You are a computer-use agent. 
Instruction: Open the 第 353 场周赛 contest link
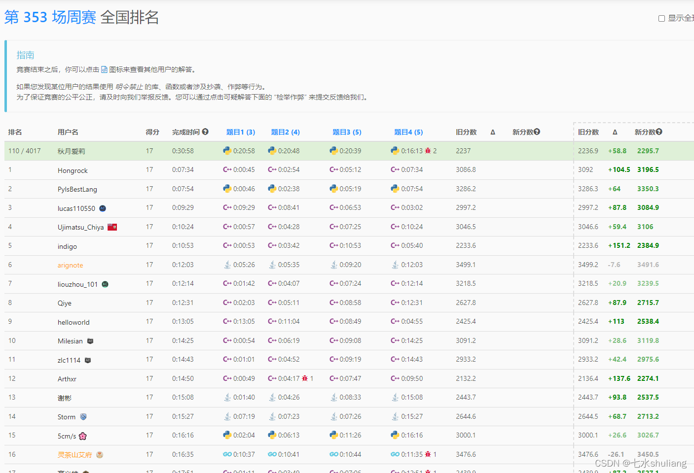click(x=50, y=17)
